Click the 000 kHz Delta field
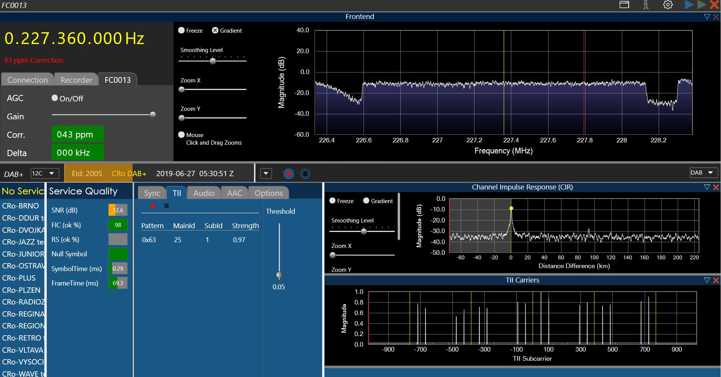Image resolution: width=721 pixels, height=377 pixels. [x=77, y=153]
